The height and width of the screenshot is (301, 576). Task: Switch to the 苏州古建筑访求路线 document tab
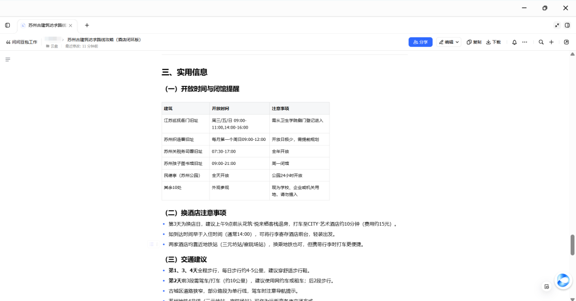pos(47,26)
